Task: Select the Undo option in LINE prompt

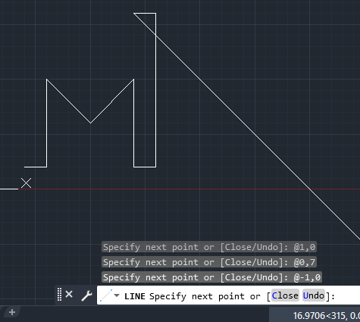Action: pyautogui.click(x=314, y=295)
